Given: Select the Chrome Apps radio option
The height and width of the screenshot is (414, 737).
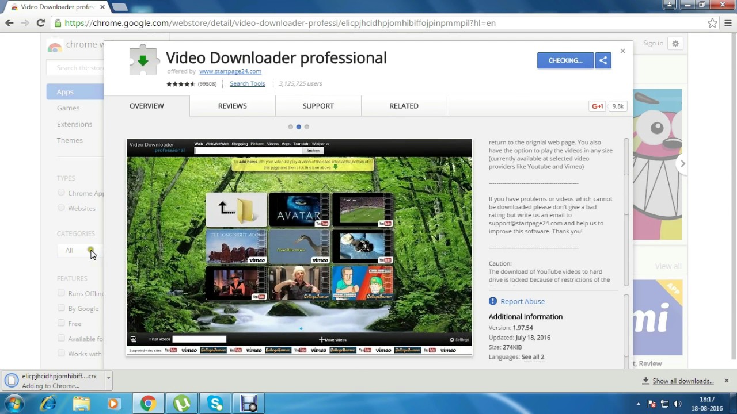Looking at the screenshot, I should click(x=61, y=193).
